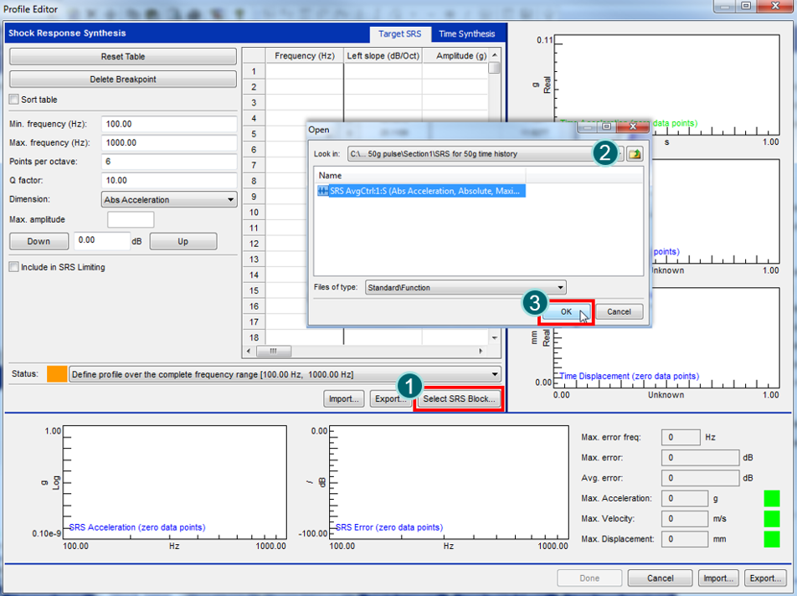797x596 pixels.
Task: Click the Reset Table button
Action: 122,57
